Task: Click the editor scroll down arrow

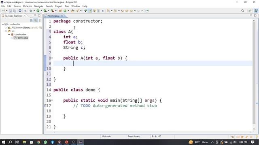Action: (x=254, y=129)
